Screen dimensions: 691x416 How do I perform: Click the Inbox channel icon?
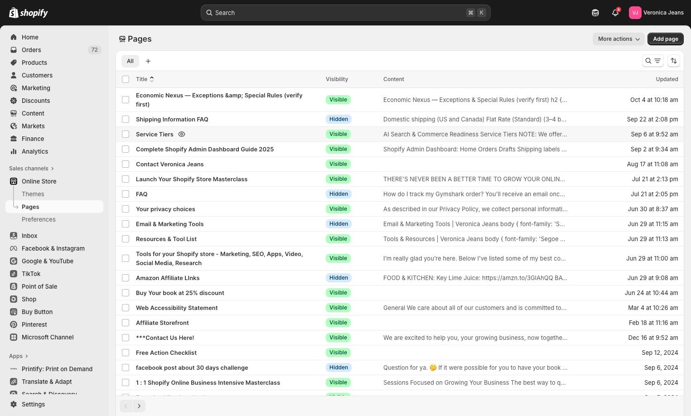tap(14, 236)
